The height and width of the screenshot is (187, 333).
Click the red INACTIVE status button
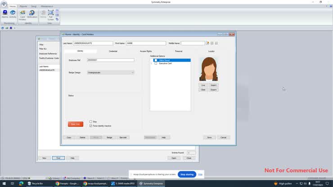pyautogui.click(x=76, y=124)
